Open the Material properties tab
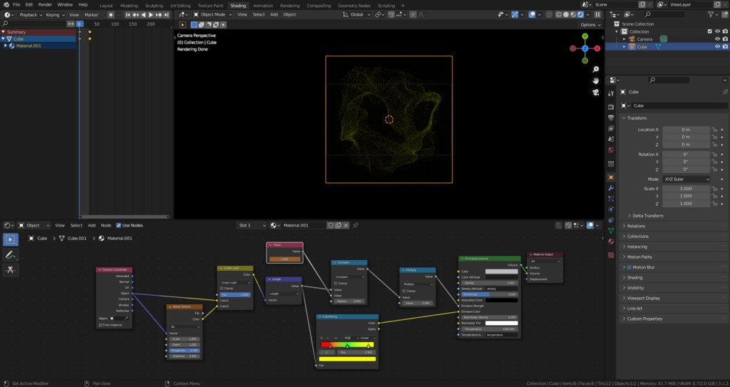Viewport: 730px width, 387px height. coord(611,241)
